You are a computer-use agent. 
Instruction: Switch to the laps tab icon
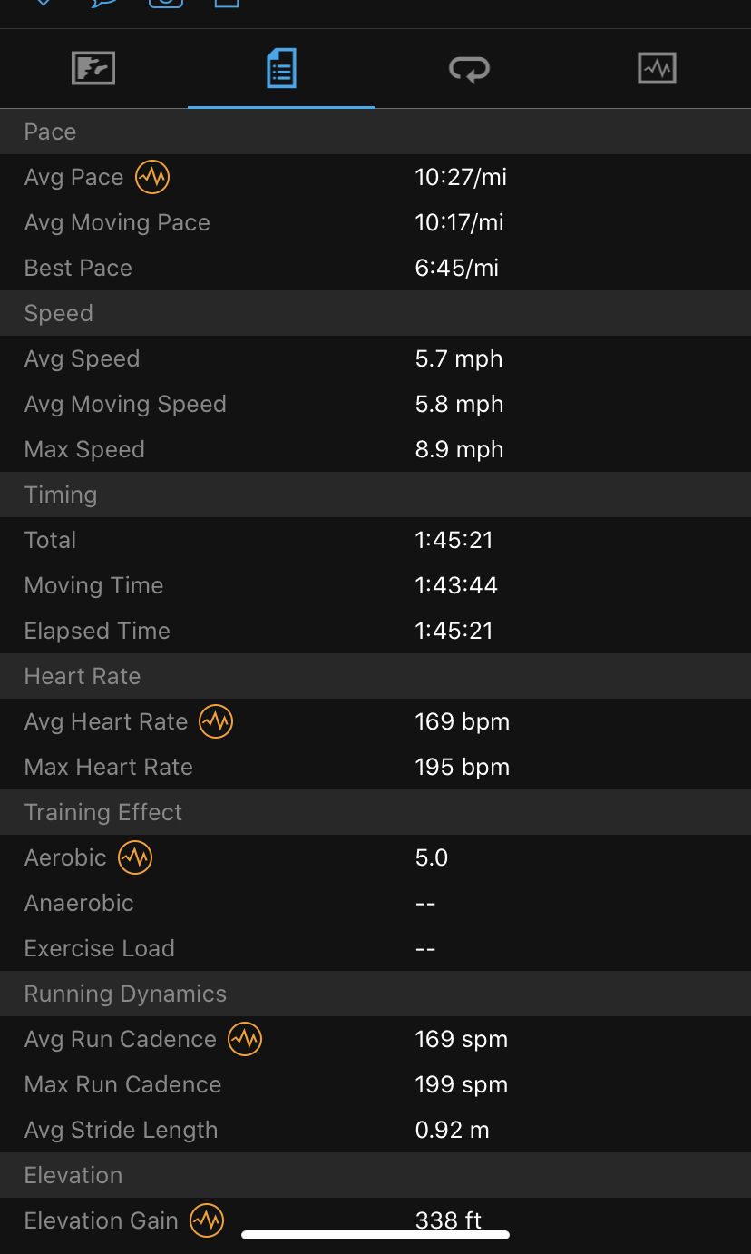tap(469, 69)
